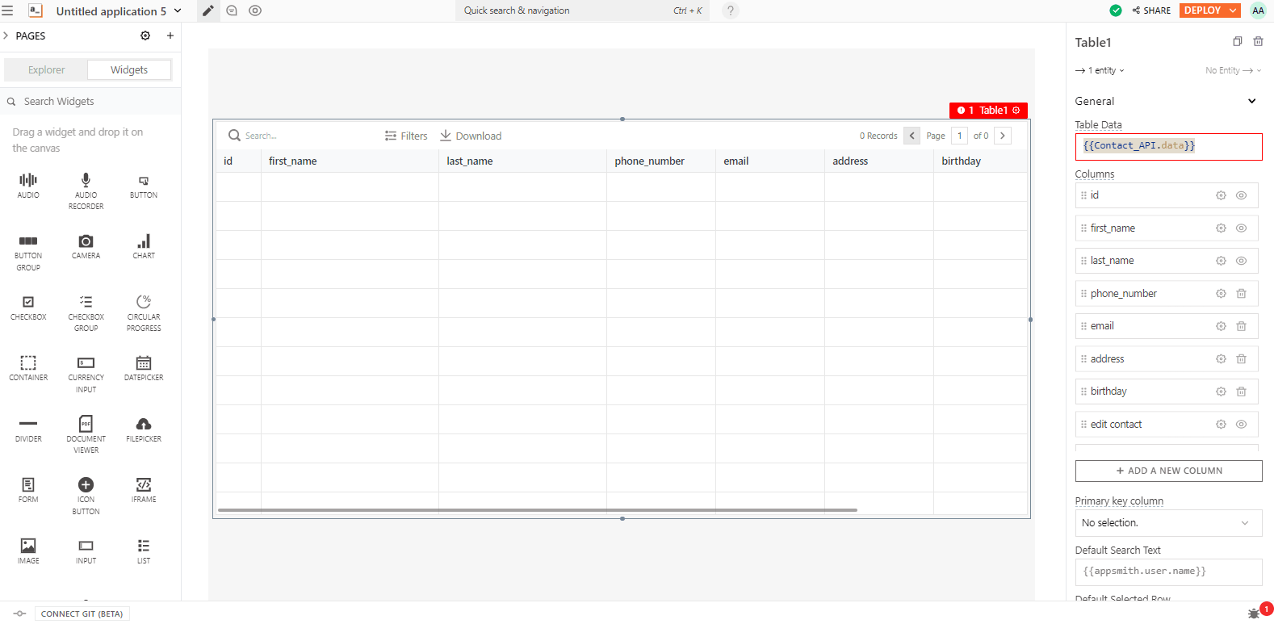
Task: Switch to the Widgets tab
Action: 129,70
